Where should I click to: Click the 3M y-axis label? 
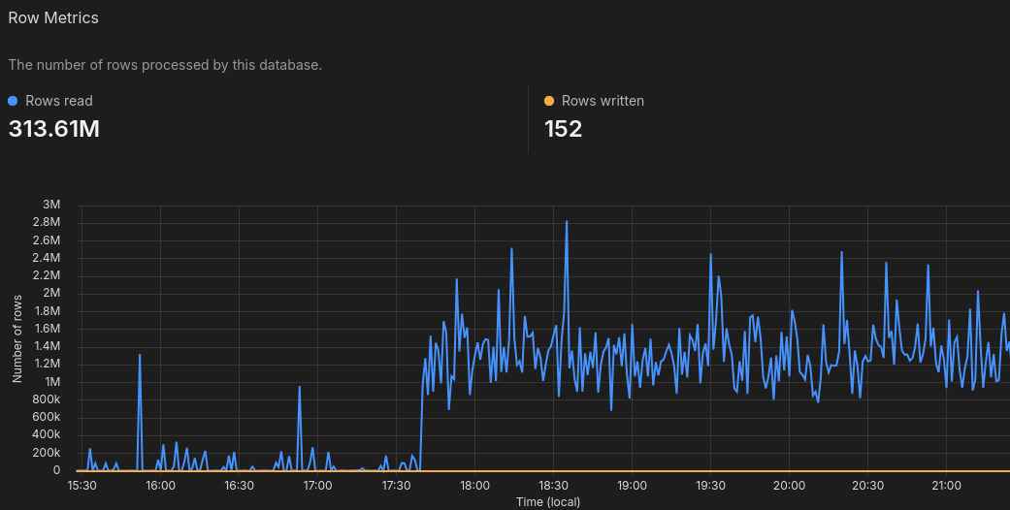click(x=51, y=205)
